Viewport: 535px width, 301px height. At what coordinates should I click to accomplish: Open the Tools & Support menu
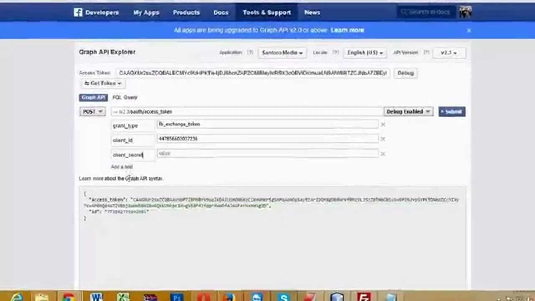pos(267,13)
